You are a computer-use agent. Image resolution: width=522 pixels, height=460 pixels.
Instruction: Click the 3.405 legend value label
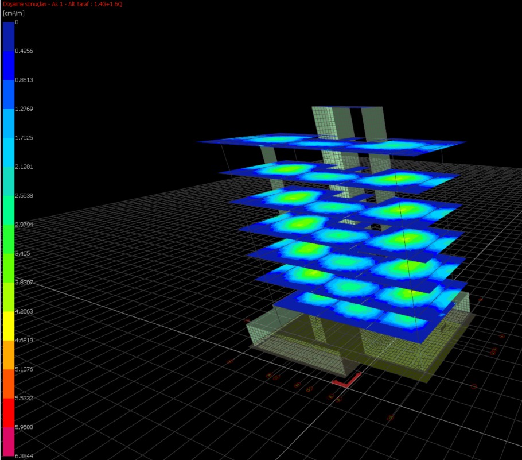[x=23, y=253]
